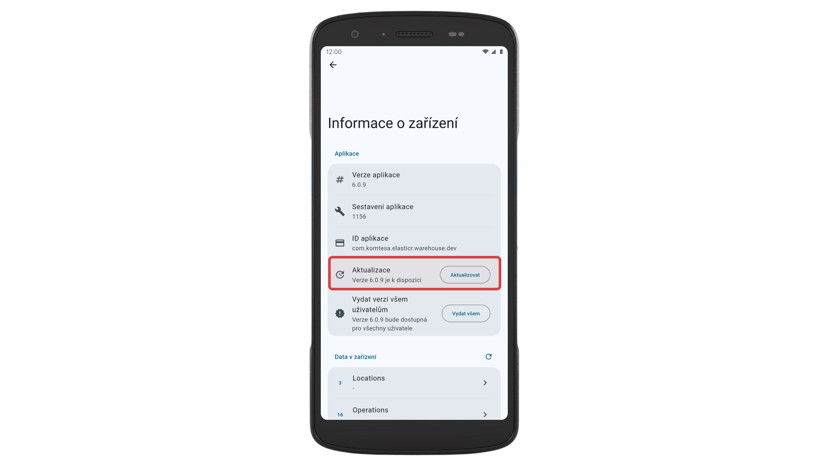Select the ID aplikace package name row
Image resolution: width=829 pixels, height=466 pixels.
(414, 243)
